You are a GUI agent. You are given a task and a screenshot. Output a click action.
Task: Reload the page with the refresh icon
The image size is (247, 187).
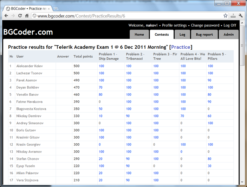(20, 15)
